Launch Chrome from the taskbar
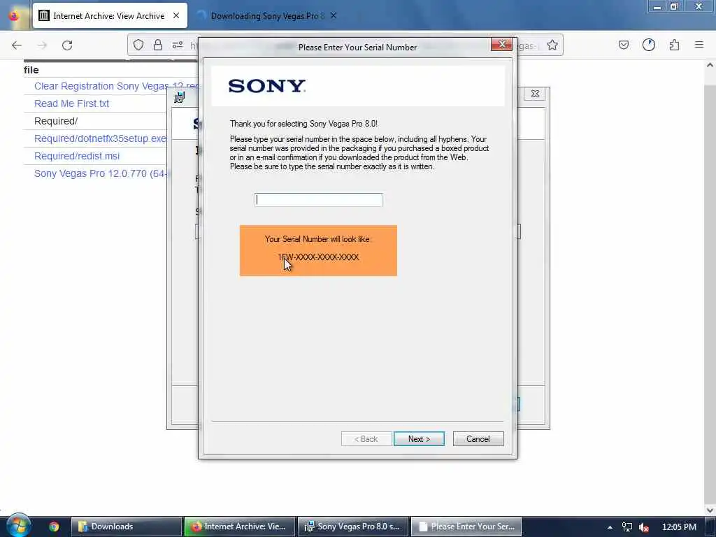 click(x=54, y=527)
